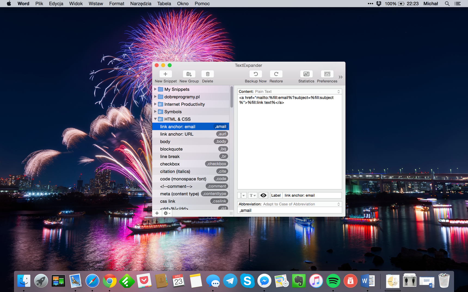
Task: Open the Format menu
Action: pos(117,4)
